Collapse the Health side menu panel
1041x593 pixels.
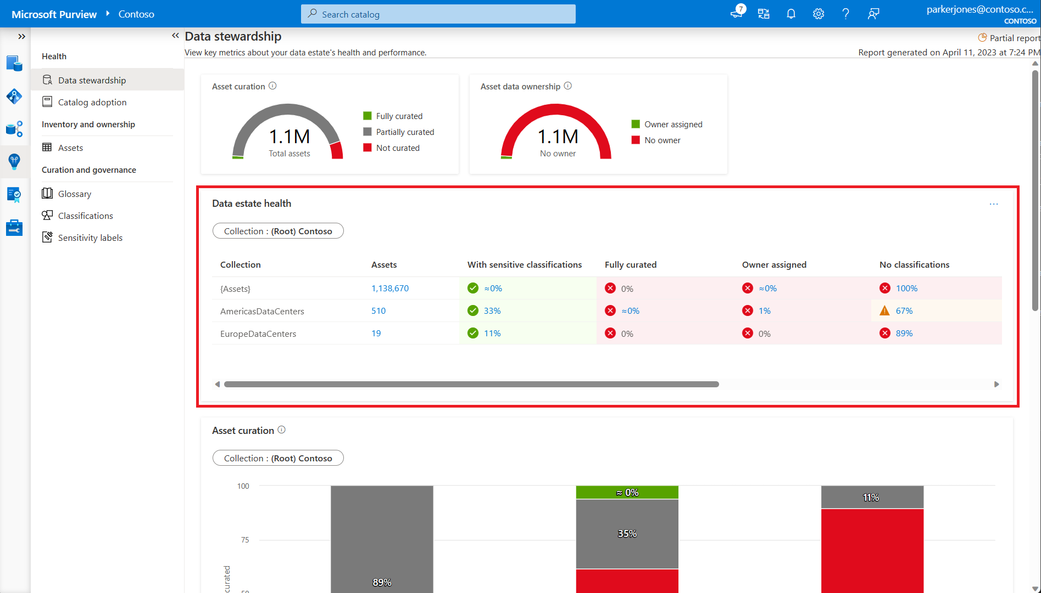tap(175, 36)
